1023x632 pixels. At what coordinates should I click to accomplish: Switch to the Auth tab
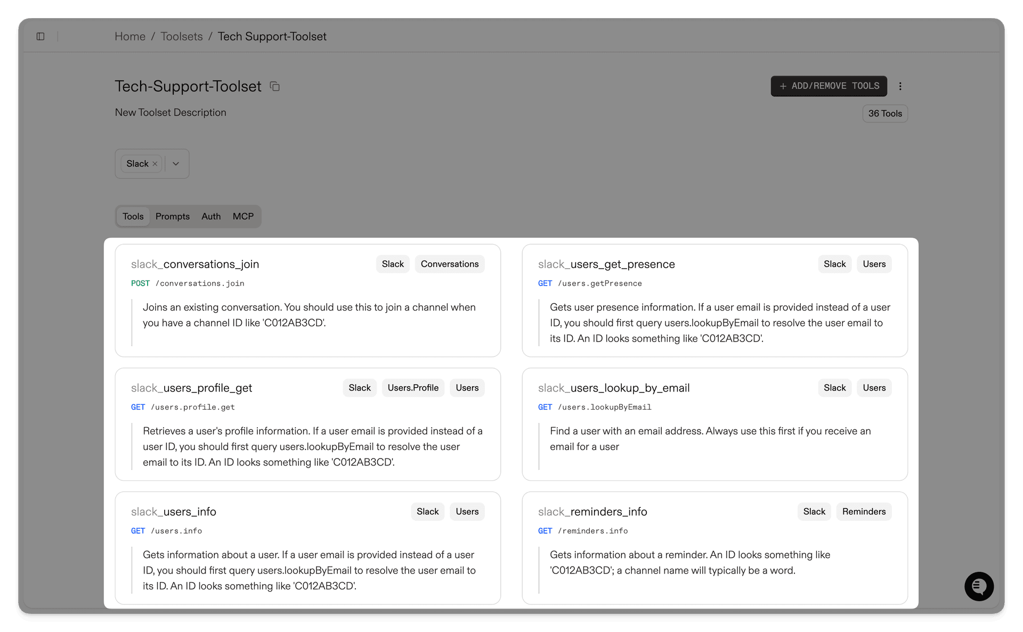point(211,217)
